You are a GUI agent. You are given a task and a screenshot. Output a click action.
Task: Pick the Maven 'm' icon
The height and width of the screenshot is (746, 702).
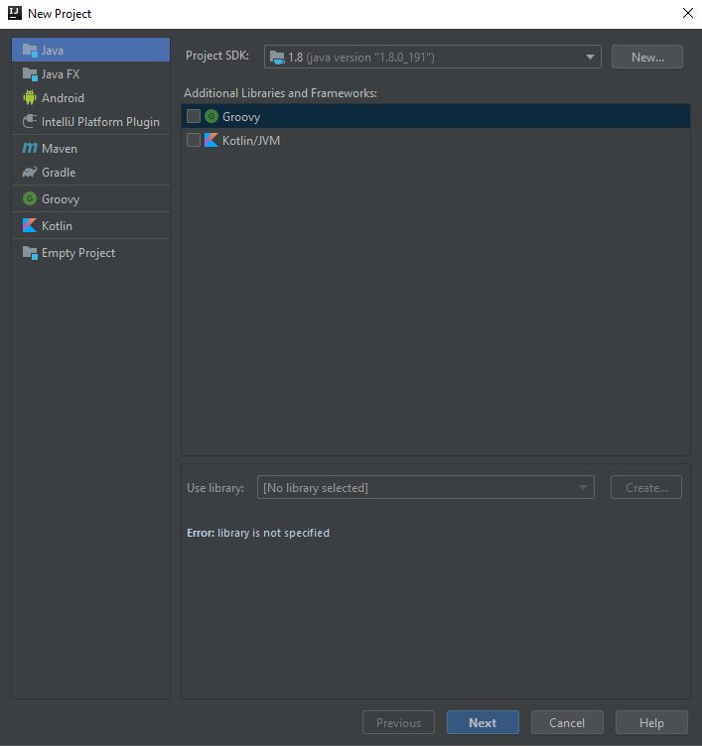tap(30, 149)
